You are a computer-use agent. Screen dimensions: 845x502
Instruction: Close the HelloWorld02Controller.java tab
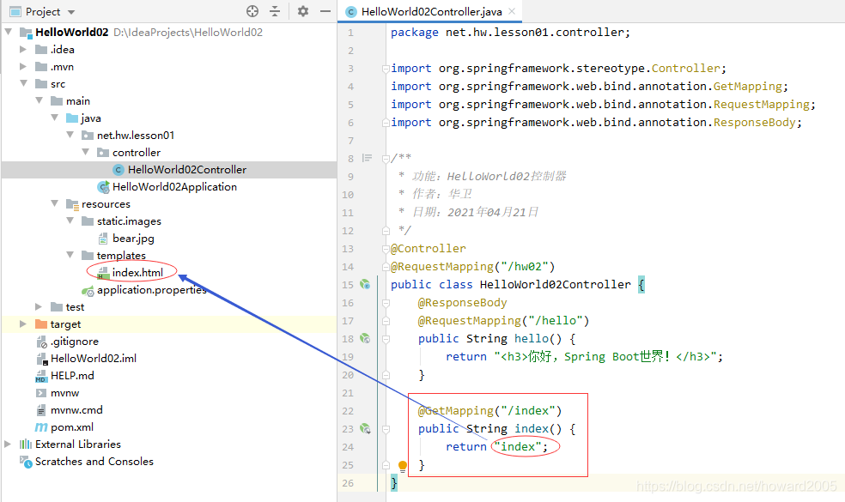point(512,11)
